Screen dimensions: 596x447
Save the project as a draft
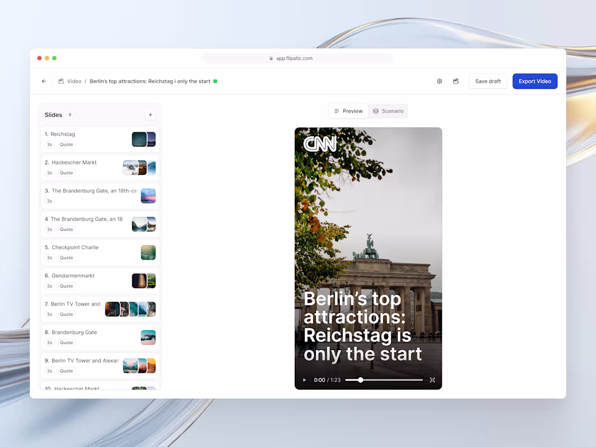(488, 81)
